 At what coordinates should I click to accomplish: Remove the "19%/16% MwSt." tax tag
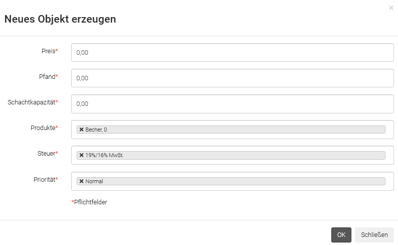(81, 155)
